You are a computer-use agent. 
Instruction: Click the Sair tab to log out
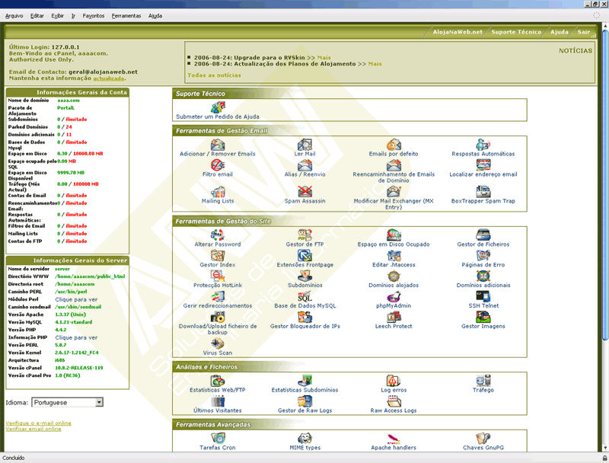[x=584, y=32]
